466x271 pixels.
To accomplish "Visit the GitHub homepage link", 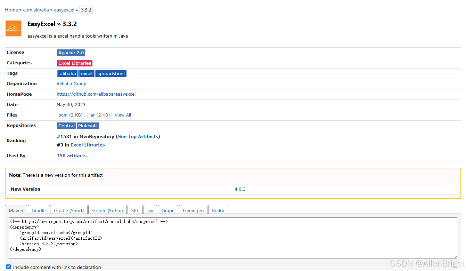I will 96,94.
